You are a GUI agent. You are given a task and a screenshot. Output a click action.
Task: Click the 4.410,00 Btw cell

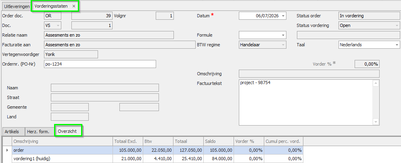(158, 159)
